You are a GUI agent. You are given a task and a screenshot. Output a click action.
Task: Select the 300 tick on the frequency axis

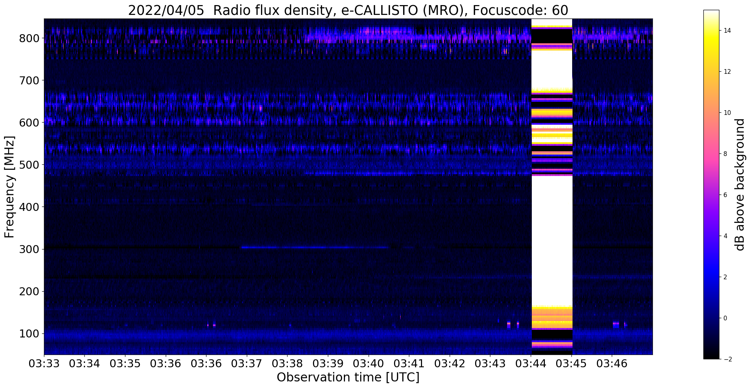coord(29,249)
